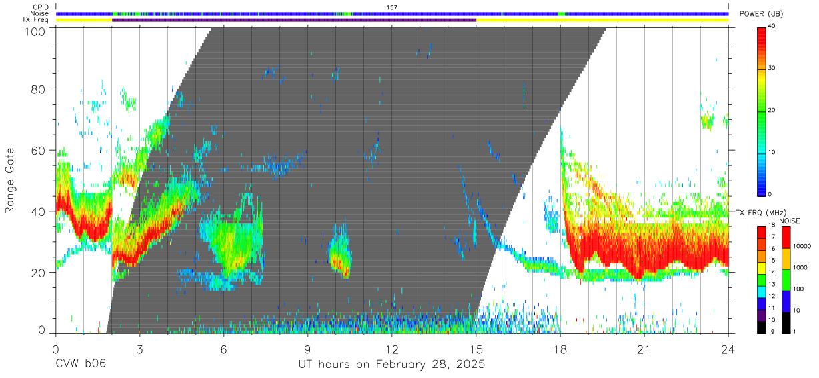Click the CVW b06 radar beam label
Image resolution: width=819 pixels, height=378 pixels.
click(81, 365)
